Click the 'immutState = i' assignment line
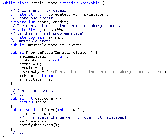Viewport: 168px width, 140px height. 36,79
